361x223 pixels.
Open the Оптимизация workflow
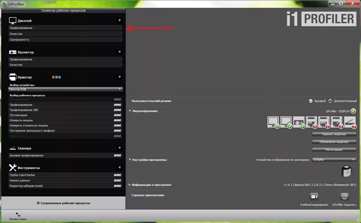pos(65,115)
